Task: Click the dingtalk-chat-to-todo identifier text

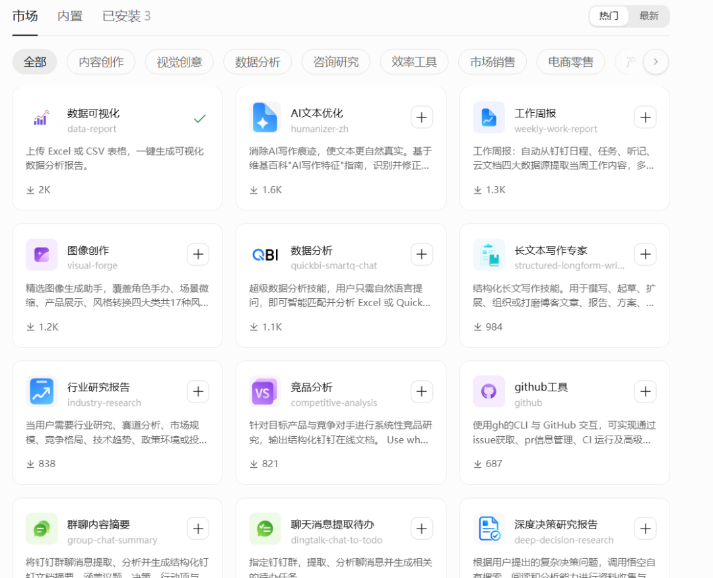Action: click(x=337, y=540)
